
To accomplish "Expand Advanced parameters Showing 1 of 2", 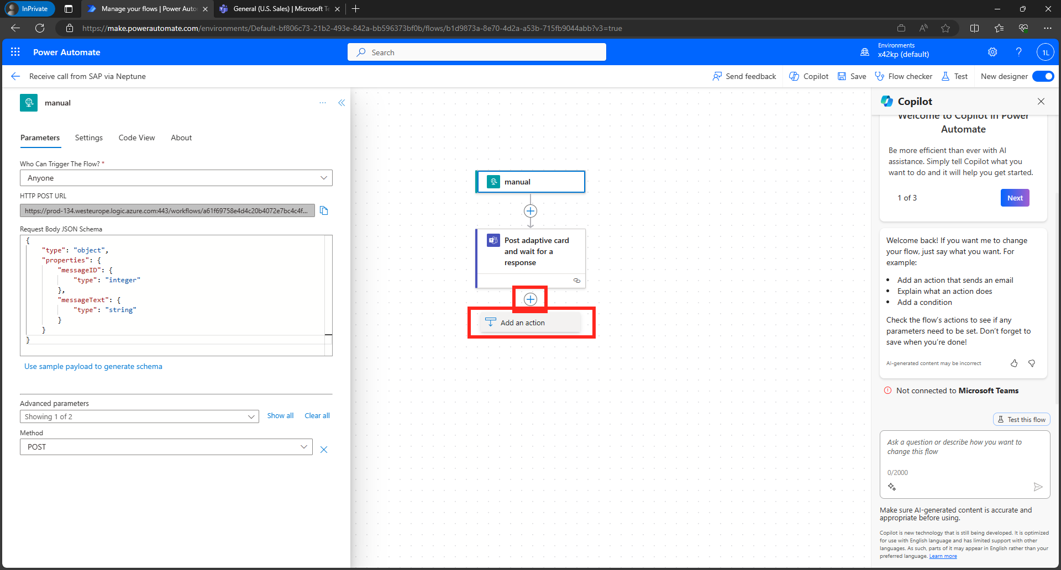I will [x=139, y=416].
